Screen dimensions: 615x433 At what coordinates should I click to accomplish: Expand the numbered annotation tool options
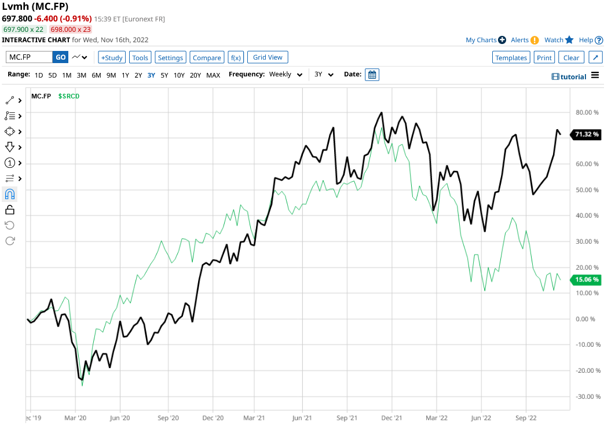click(x=20, y=163)
